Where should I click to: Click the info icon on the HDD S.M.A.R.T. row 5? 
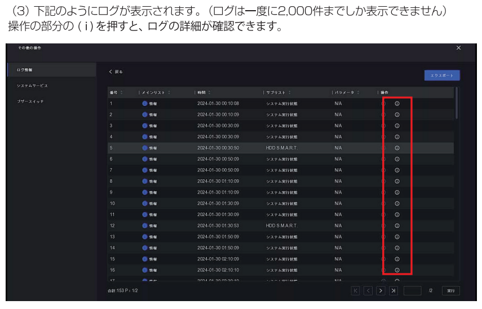coord(397,148)
